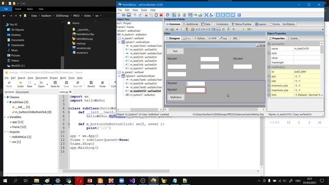Collapse Variables node in Geany symbols
The width and height of the screenshot is (329, 185).
[5, 117]
